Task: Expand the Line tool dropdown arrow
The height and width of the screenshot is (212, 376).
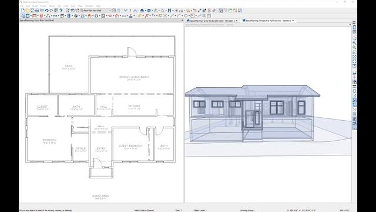Action: (x=175, y=16)
